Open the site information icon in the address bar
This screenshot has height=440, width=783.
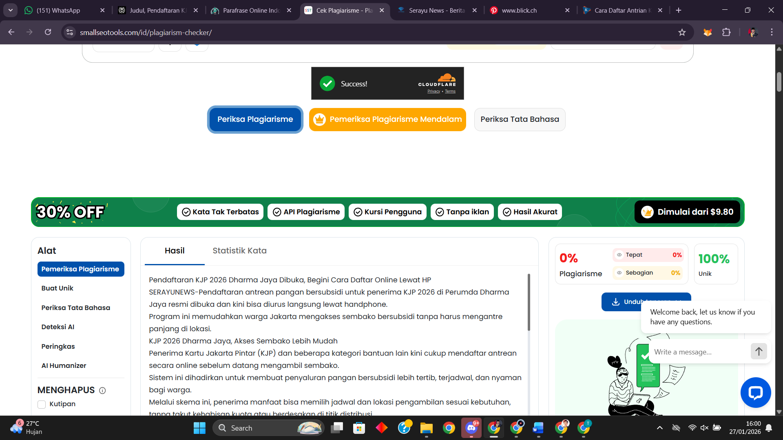[70, 32]
